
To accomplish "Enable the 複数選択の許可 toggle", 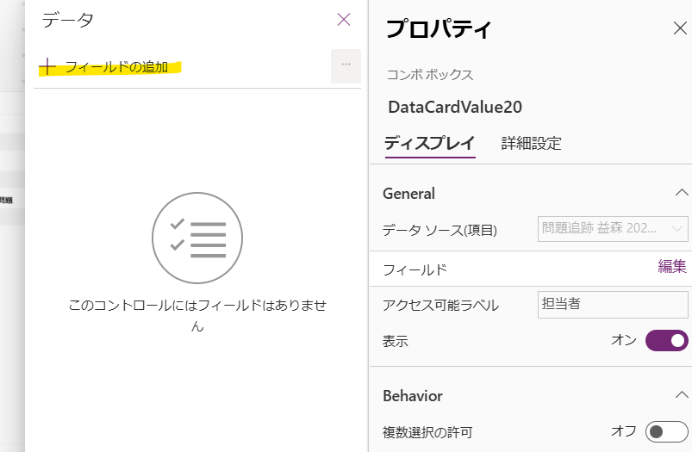I will pyautogui.click(x=666, y=431).
